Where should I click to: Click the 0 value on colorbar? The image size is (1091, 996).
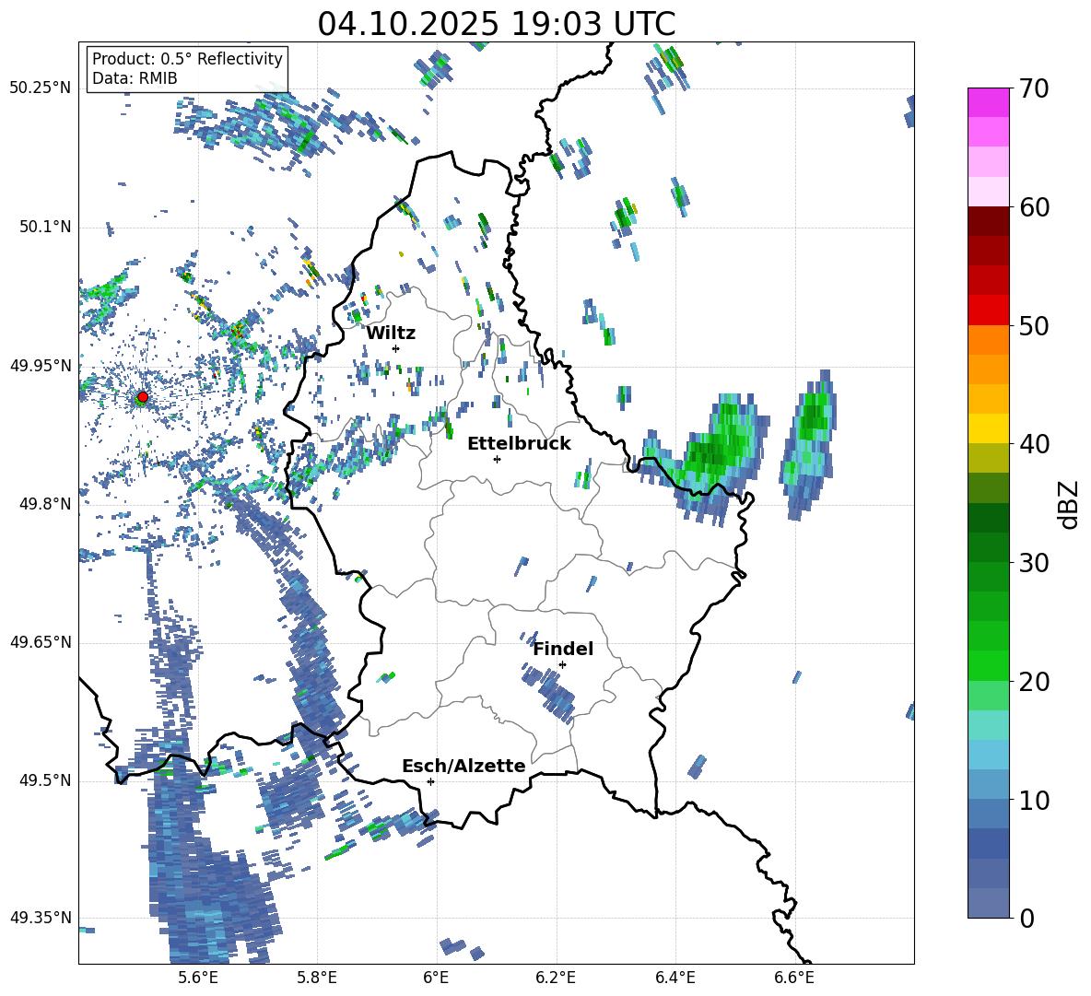pyautogui.click(x=1026, y=918)
